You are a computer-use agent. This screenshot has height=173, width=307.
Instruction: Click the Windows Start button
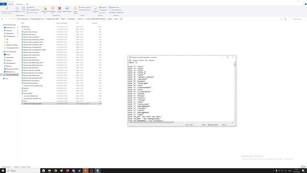click(x=3, y=171)
